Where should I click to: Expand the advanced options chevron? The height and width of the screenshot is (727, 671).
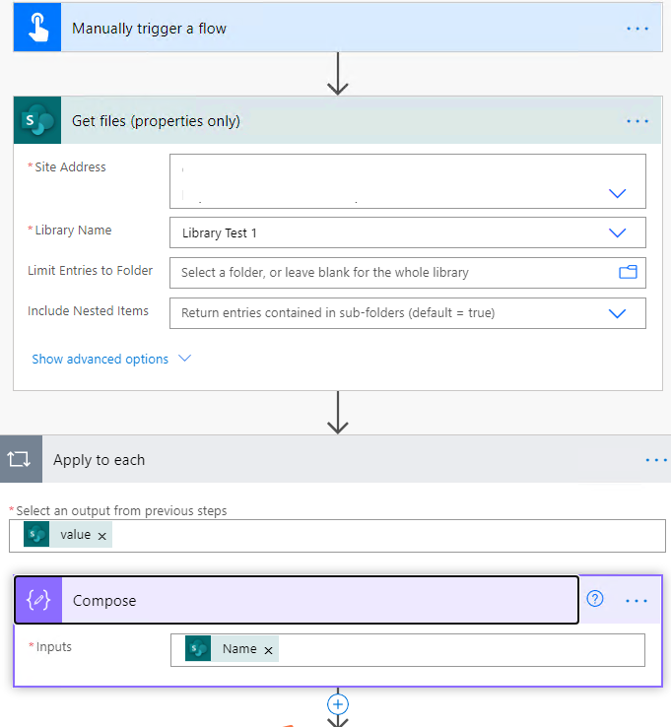[x=184, y=359]
